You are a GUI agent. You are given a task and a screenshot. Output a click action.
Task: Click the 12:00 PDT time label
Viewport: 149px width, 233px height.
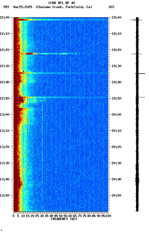5,18
